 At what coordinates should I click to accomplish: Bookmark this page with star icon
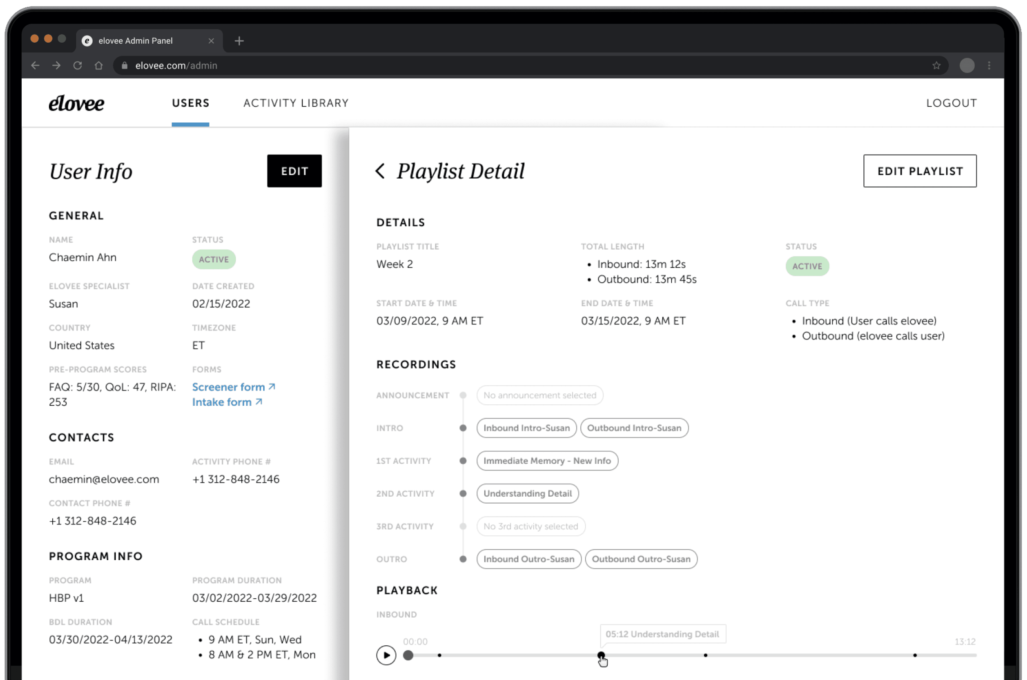[x=936, y=65]
